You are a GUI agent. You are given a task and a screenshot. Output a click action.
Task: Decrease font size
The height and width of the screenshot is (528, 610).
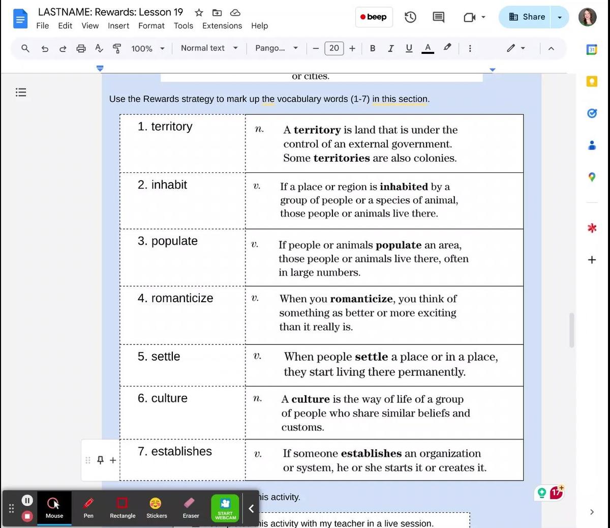[x=316, y=48]
